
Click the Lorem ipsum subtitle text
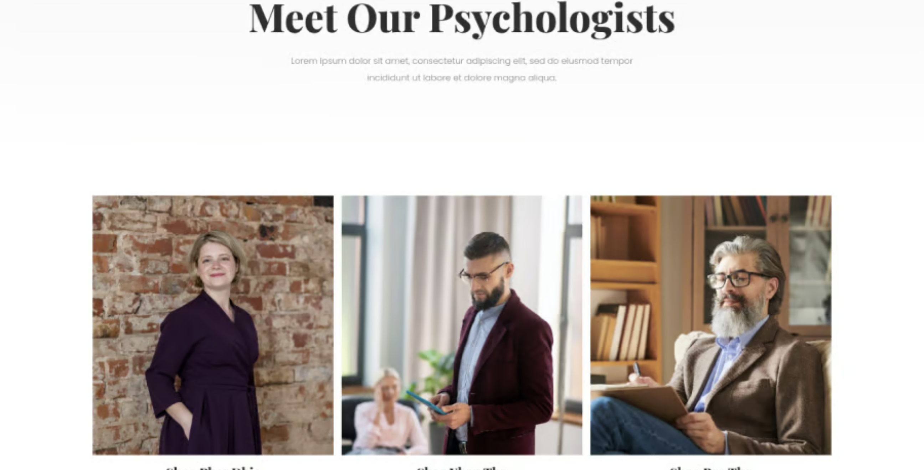click(x=462, y=69)
